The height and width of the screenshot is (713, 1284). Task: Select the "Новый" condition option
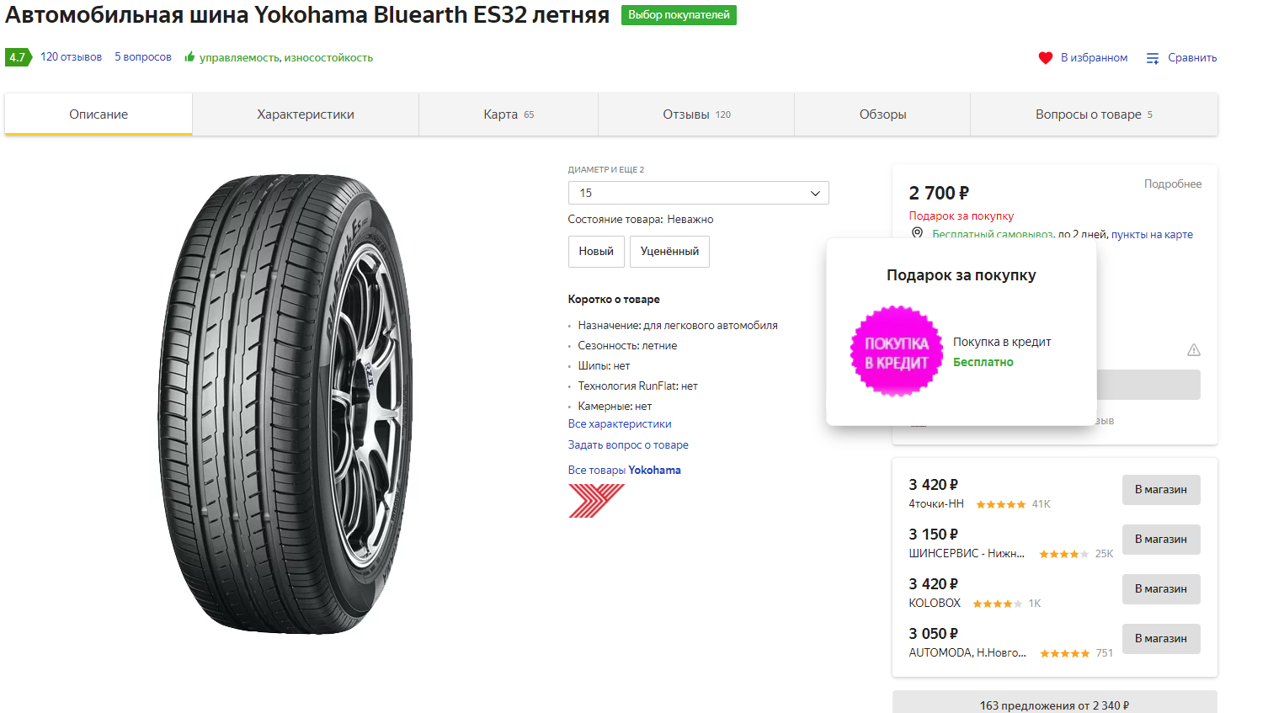coord(596,252)
